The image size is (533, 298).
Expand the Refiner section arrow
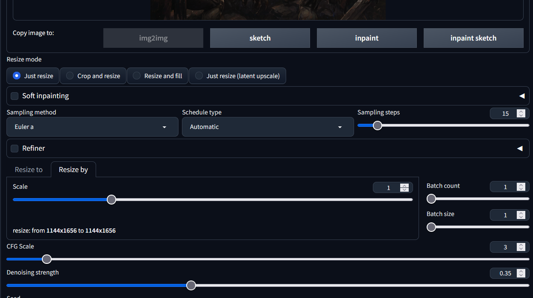point(520,149)
